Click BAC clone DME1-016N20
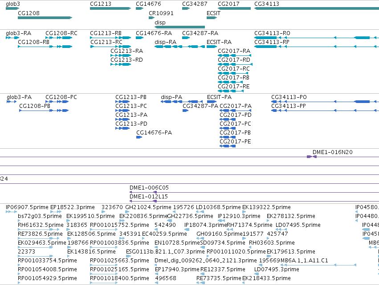379x285 pixels. [x=332, y=152]
